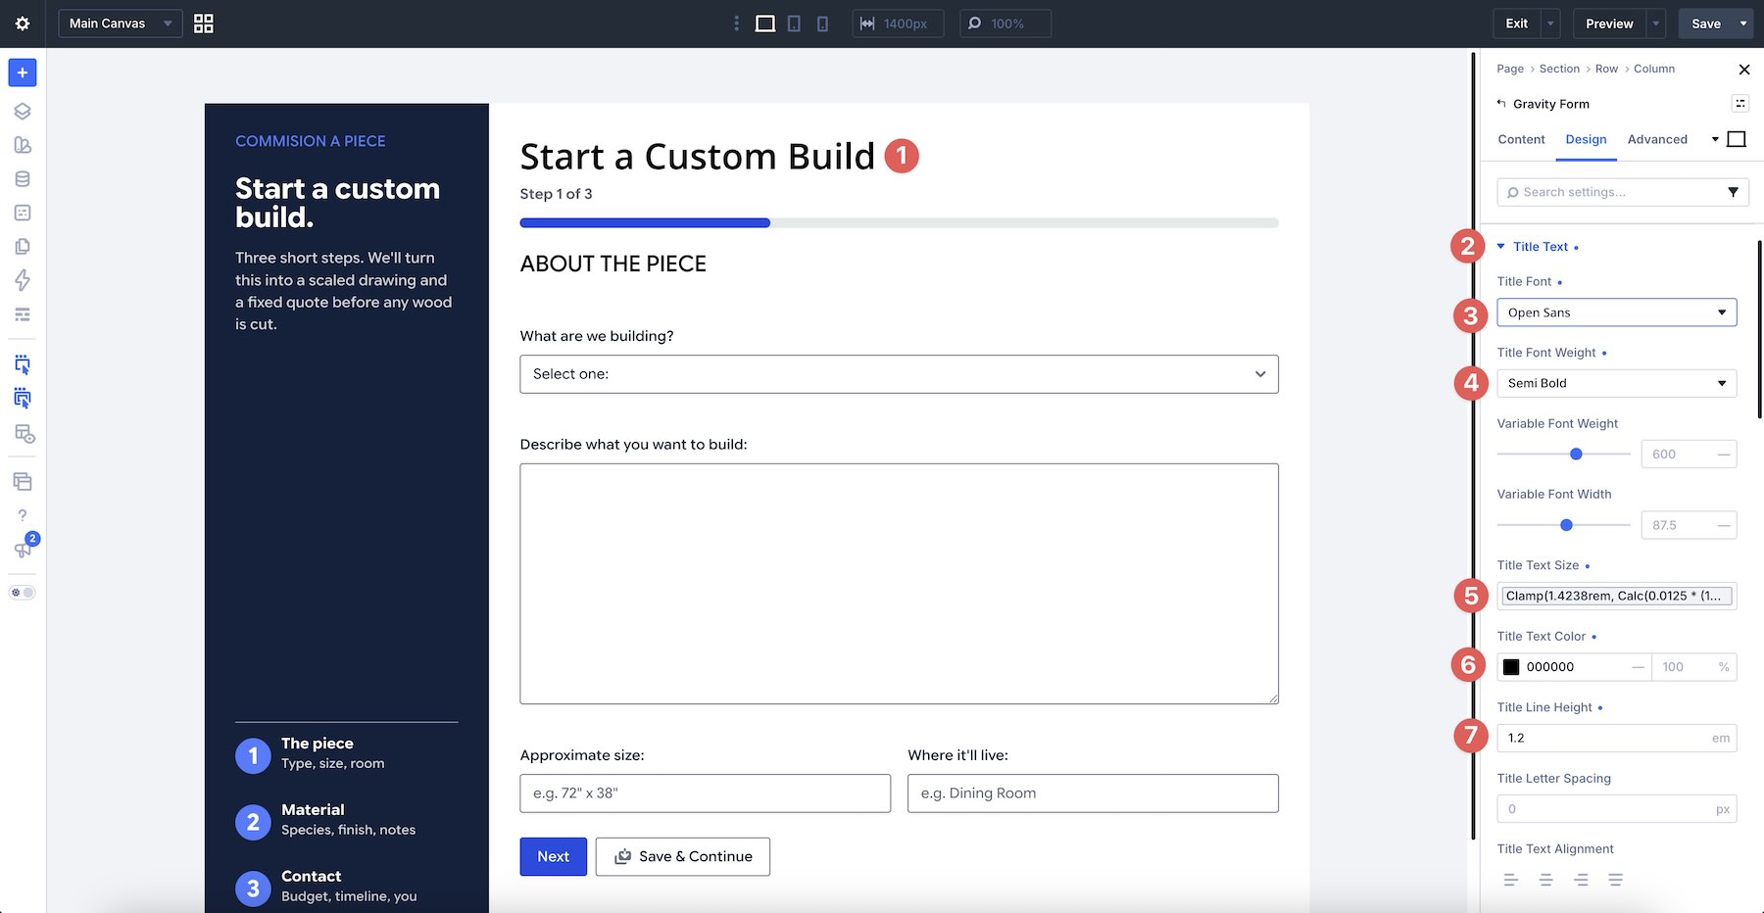
Task: Open the three-dot responsive options menu
Action: (x=736, y=24)
